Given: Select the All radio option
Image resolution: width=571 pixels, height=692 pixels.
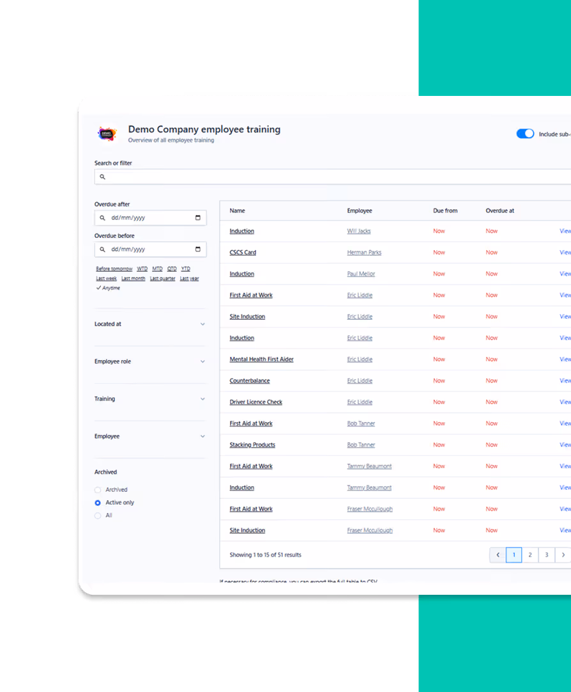Looking at the screenshot, I should pos(98,515).
